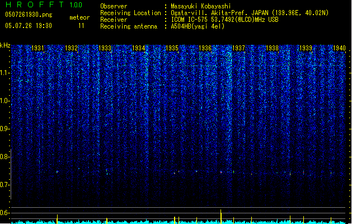This screenshot has width=352, height=224.
Task: Click the Observer label
Action: tap(114, 6)
